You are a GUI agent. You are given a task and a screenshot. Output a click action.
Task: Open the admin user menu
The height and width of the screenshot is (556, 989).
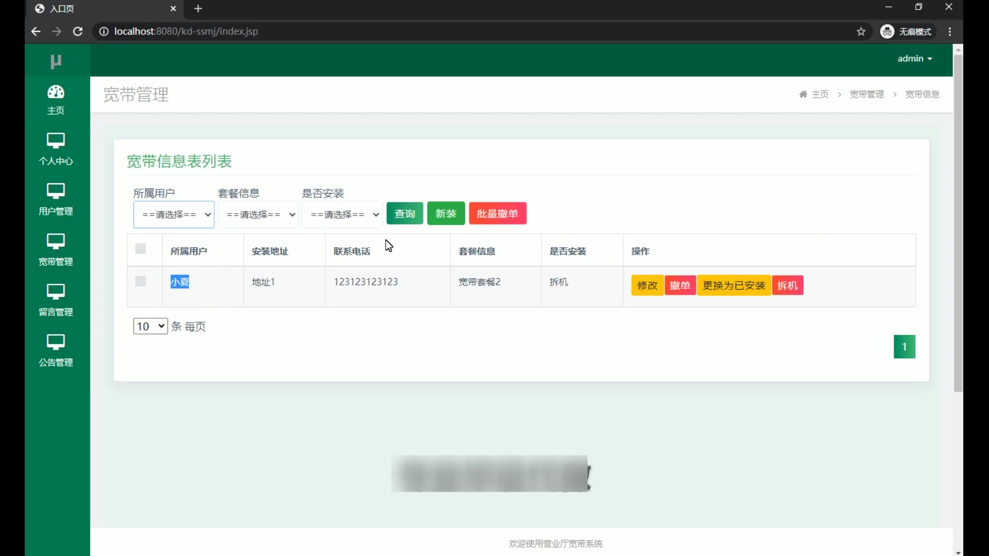pyautogui.click(x=914, y=59)
